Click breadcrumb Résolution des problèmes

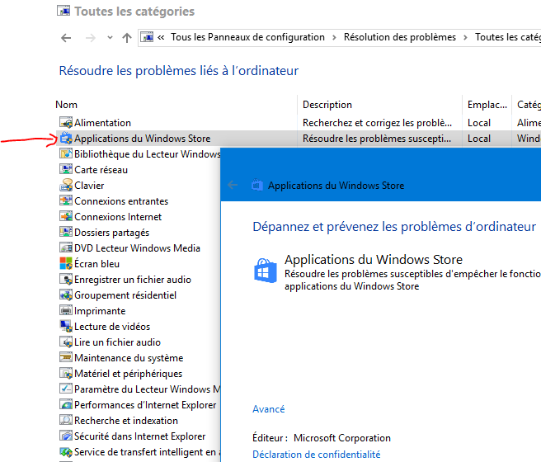click(x=400, y=37)
